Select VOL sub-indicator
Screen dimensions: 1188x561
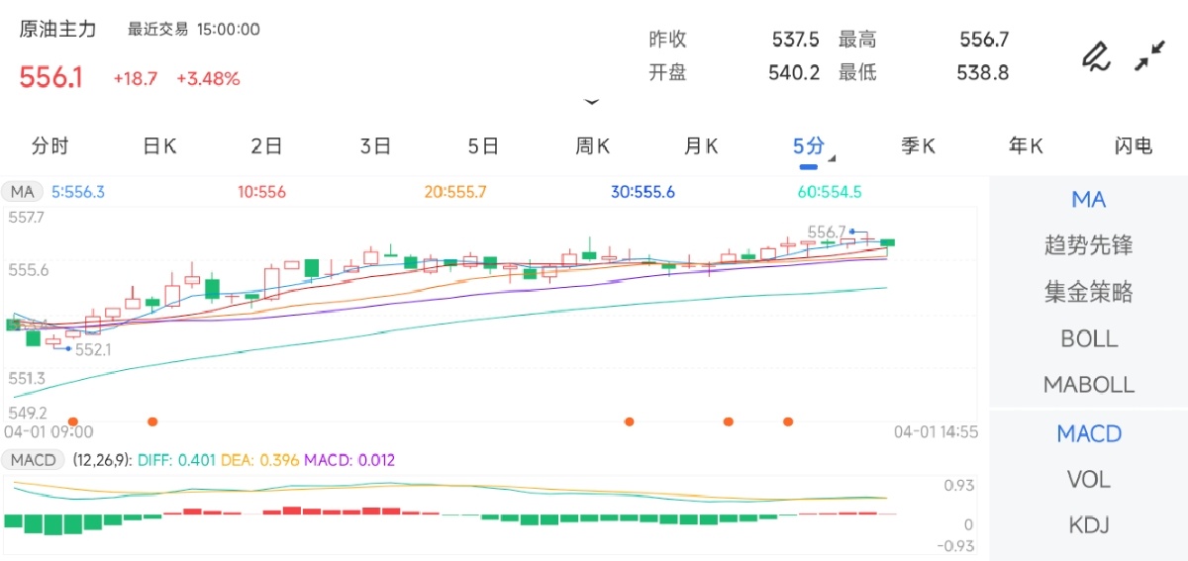pos(1088,480)
